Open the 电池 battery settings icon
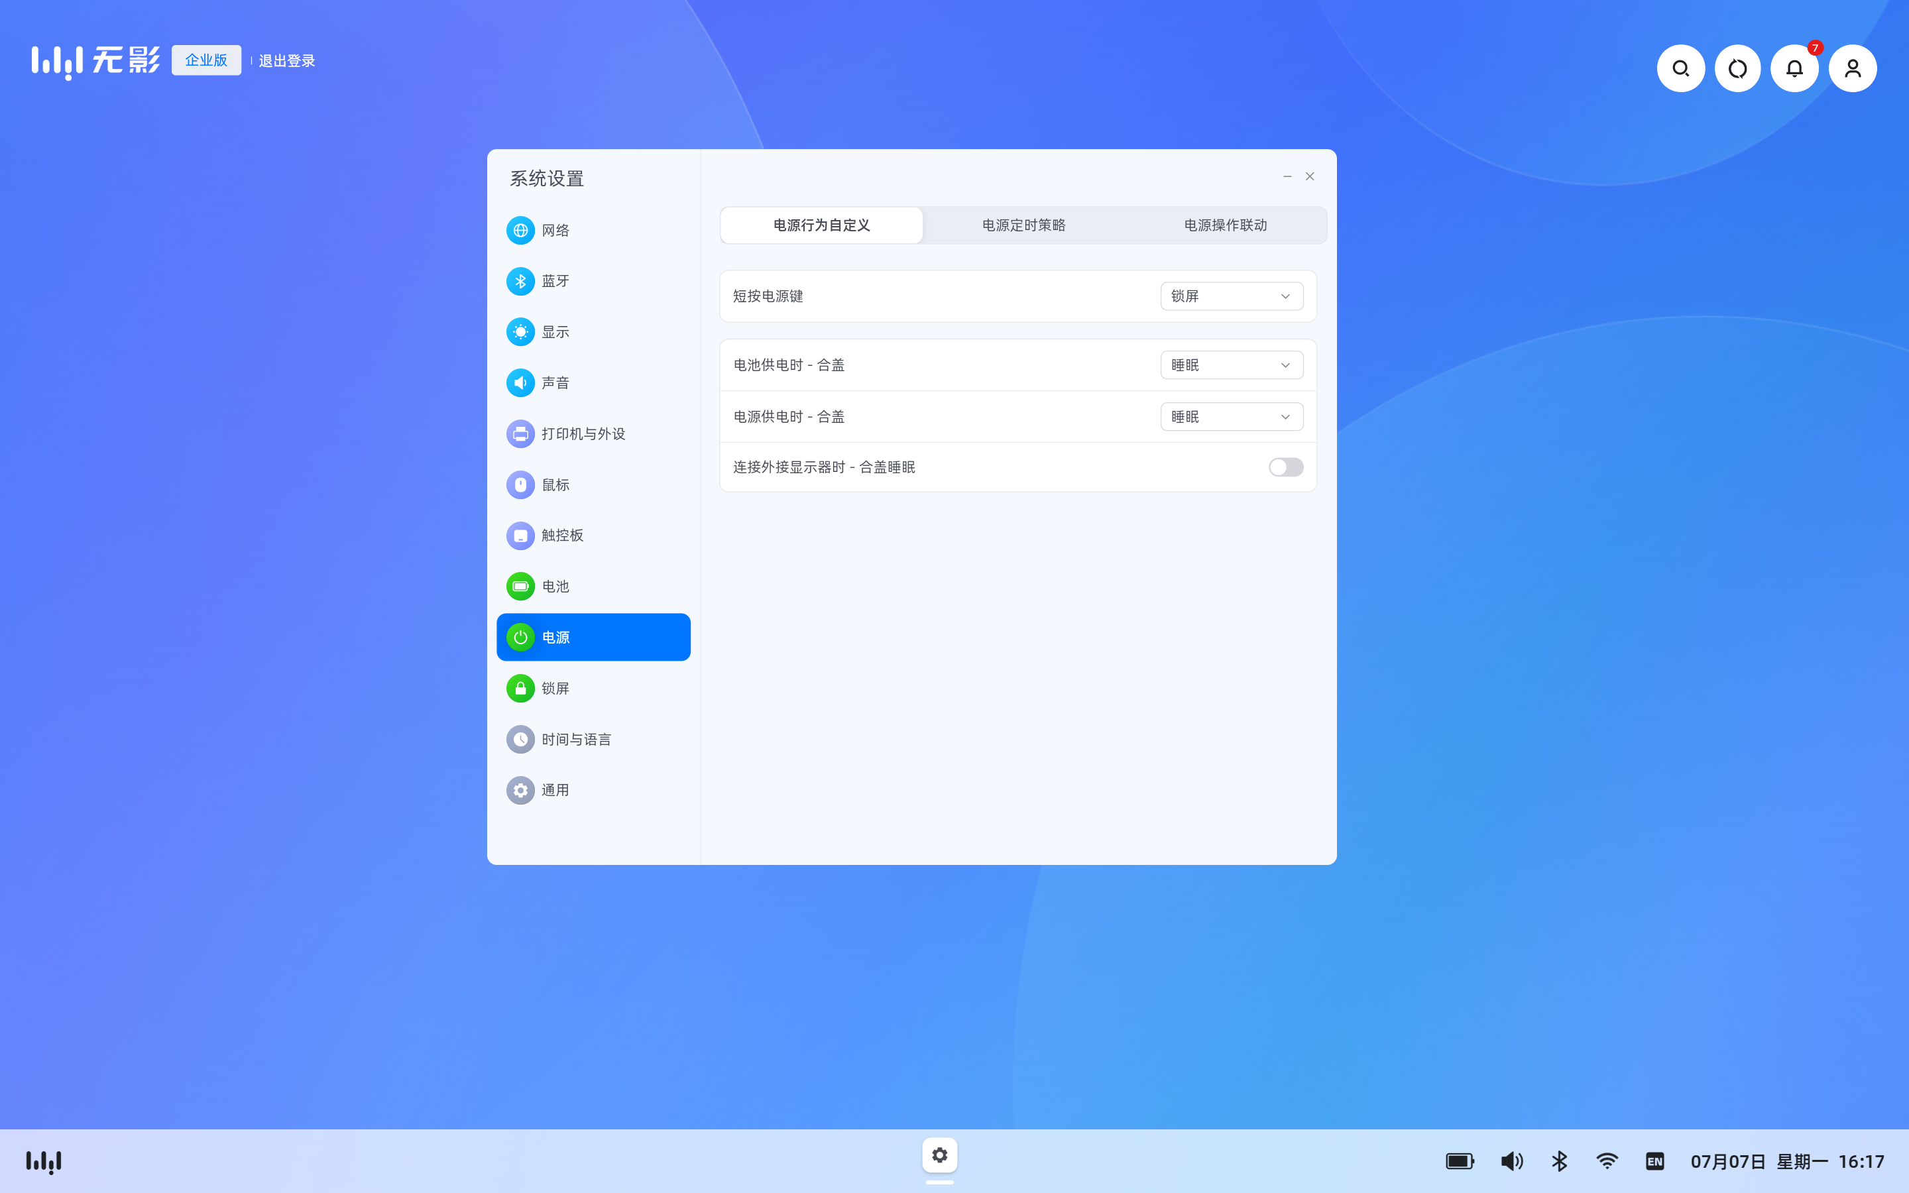Viewport: 1909px width, 1193px height. tap(520, 587)
